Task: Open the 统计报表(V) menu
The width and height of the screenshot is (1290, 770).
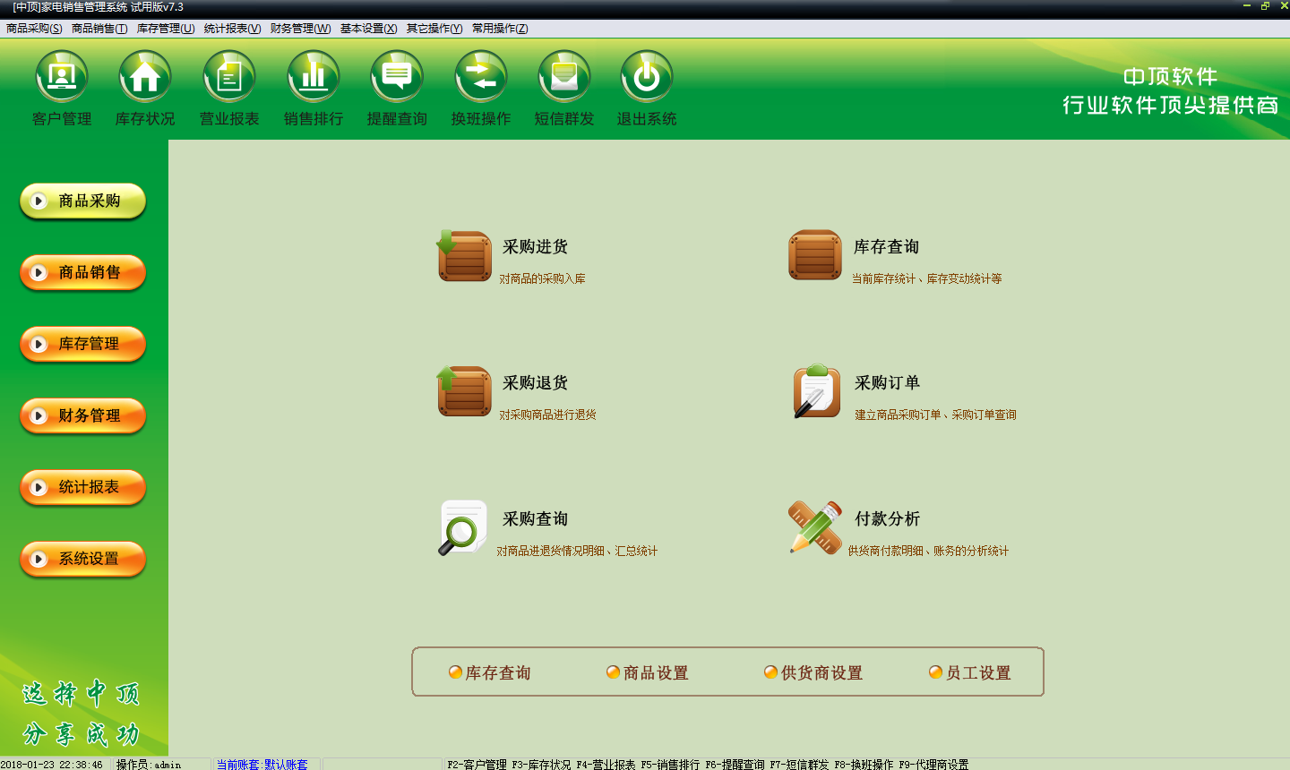Action: [232, 29]
